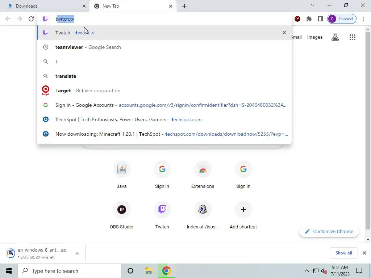Click the Type here to search box
This screenshot has height=278, width=371.
pos(70,271)
